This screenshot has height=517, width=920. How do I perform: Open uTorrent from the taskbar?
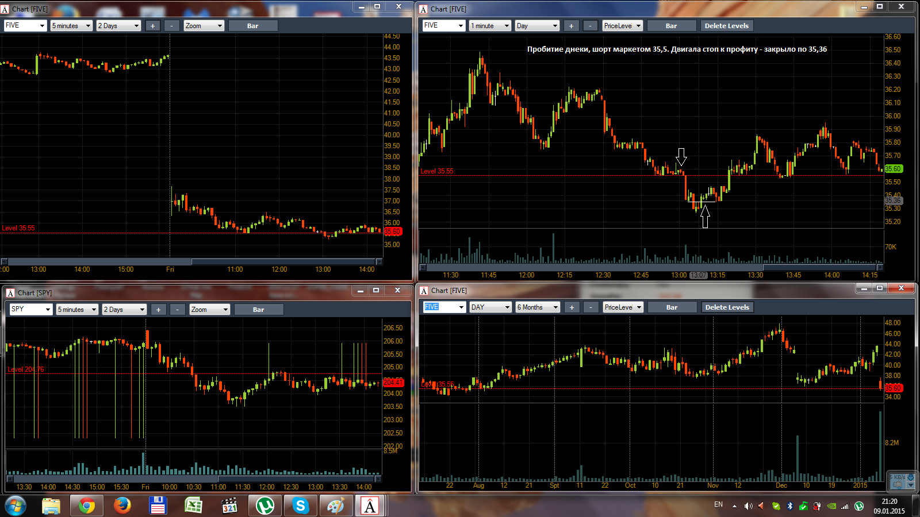pyautogui.click(x=264, y=506)
